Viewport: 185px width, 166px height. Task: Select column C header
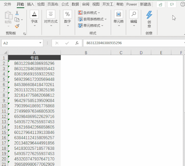point(121,52)
